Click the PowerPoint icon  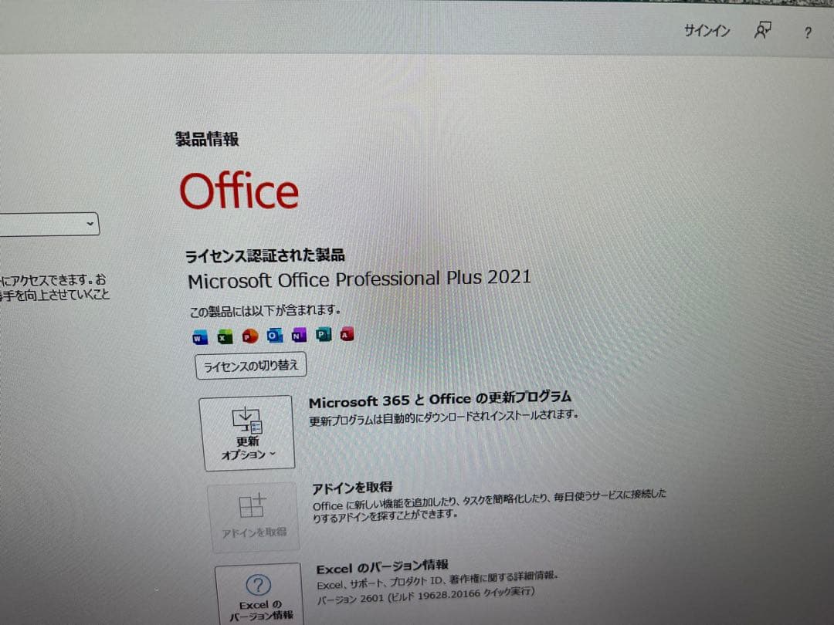pos(248,336)
